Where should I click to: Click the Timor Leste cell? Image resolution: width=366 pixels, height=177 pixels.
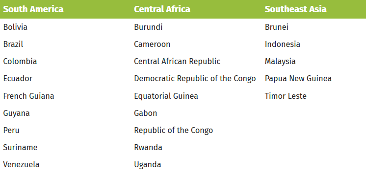286,96
